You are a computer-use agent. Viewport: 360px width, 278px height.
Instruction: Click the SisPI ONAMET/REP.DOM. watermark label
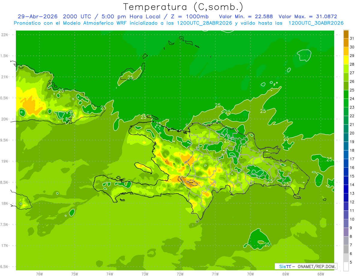pos(306,266)
